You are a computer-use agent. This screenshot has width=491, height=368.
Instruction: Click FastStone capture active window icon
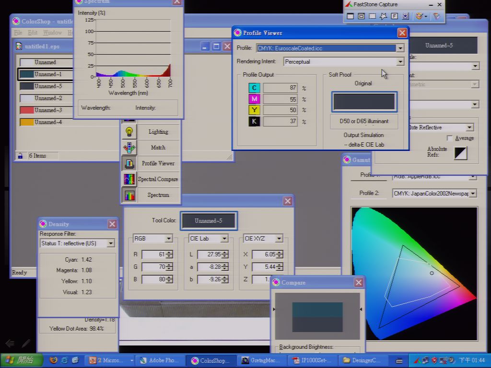[350, 16]
